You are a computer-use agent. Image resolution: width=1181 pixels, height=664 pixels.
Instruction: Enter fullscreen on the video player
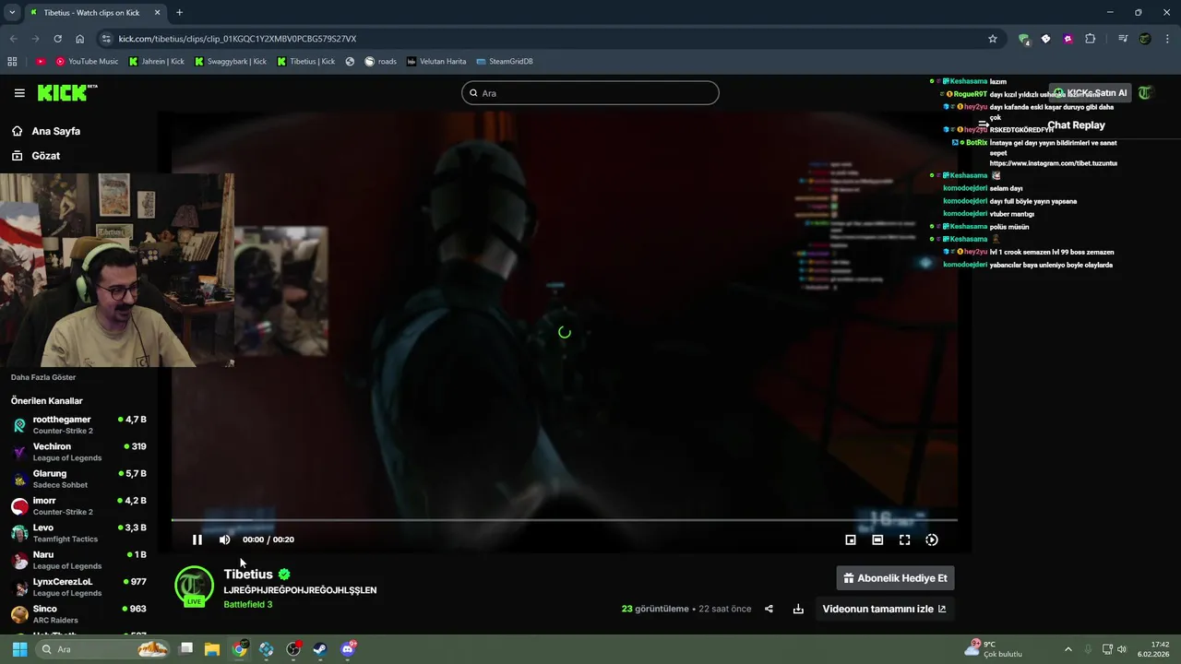[x=904, y=539]
